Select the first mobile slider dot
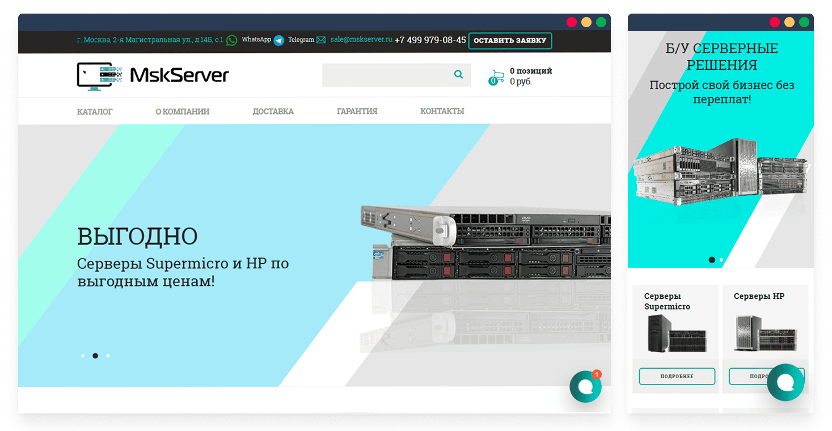The image size is (832, 431). click(x=712, y=260)
